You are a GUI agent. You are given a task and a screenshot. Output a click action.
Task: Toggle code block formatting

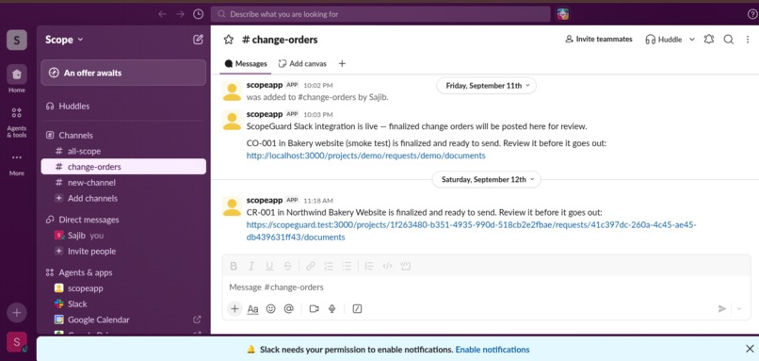[x=406, y=266]
